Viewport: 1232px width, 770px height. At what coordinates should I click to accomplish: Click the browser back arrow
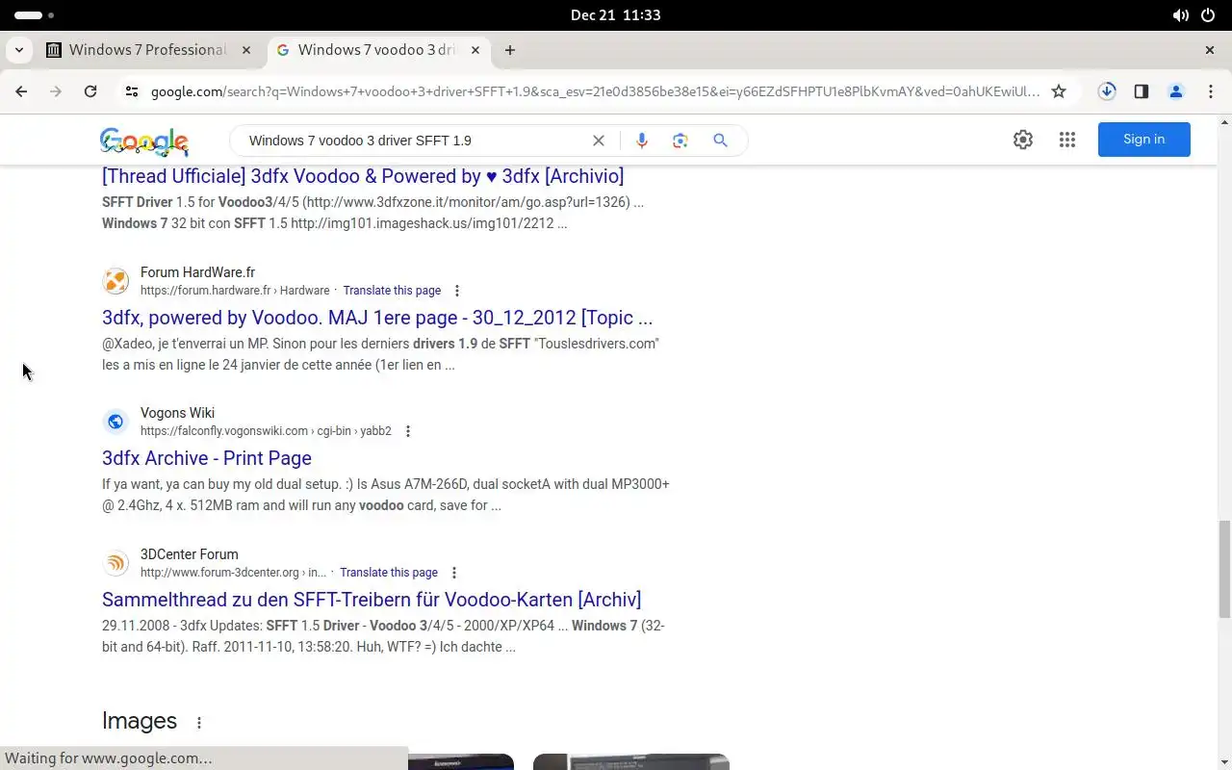click(21, 91)
